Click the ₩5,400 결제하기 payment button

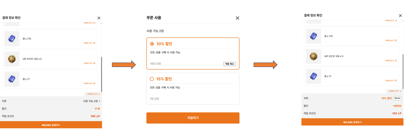(x=352, y=122)
